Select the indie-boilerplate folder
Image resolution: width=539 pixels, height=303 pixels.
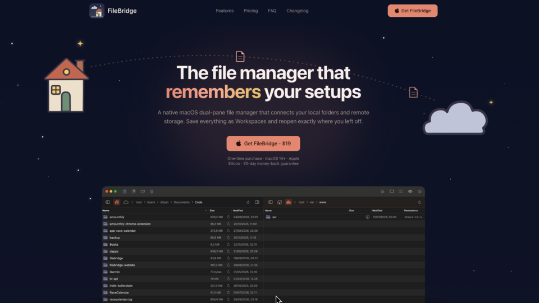point(183,286)
